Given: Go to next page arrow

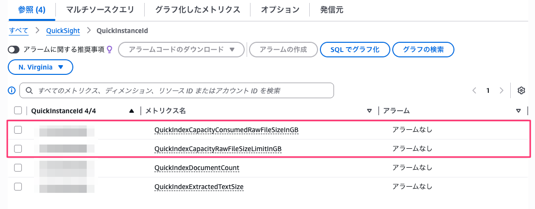Looking at the screenshot, I should pyautogui.click(x=502, y=90).
